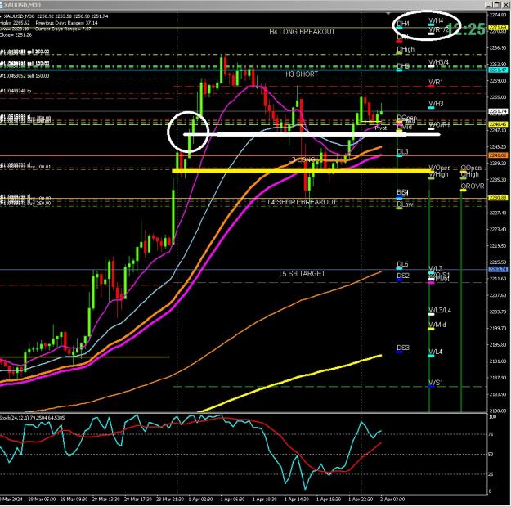Click the WL4 weekly level label

point(435,352)
